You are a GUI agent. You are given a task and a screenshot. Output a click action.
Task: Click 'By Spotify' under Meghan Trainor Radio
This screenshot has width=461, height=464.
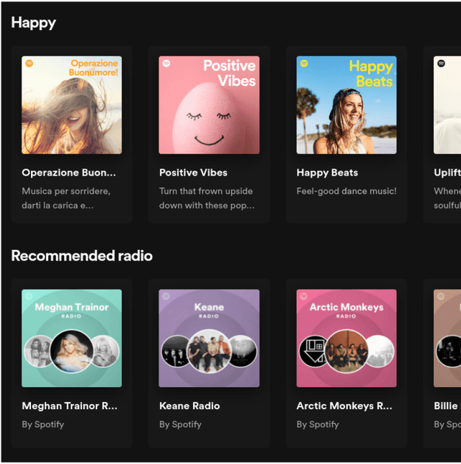pos(43,424)
